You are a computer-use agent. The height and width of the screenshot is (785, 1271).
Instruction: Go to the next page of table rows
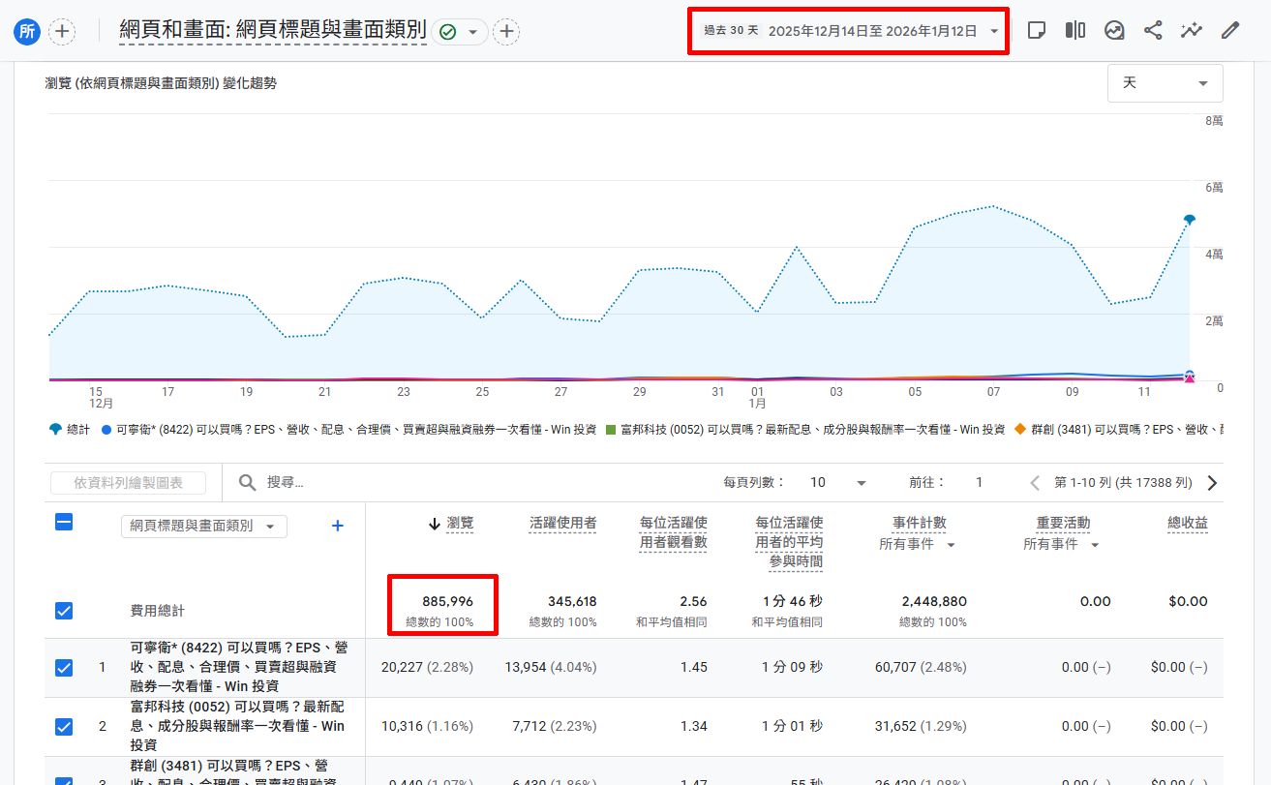1211,482
